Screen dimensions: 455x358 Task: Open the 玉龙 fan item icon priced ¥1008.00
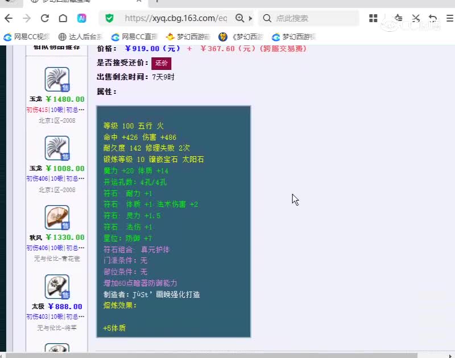(x=57, y=148)
